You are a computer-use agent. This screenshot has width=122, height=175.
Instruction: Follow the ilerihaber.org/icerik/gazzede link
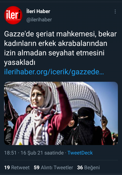coord(54,72)
